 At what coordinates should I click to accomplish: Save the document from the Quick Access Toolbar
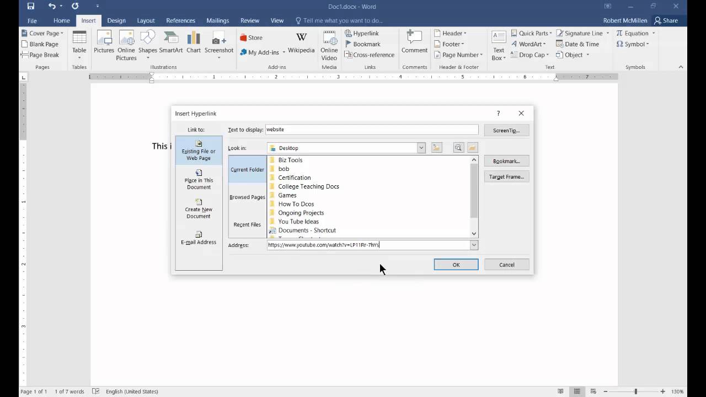point(31,7)
